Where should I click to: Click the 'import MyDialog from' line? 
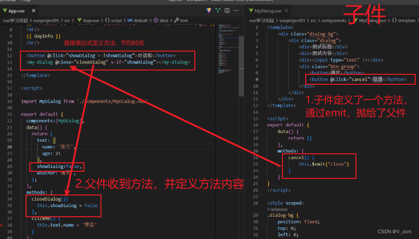[84, 101]
